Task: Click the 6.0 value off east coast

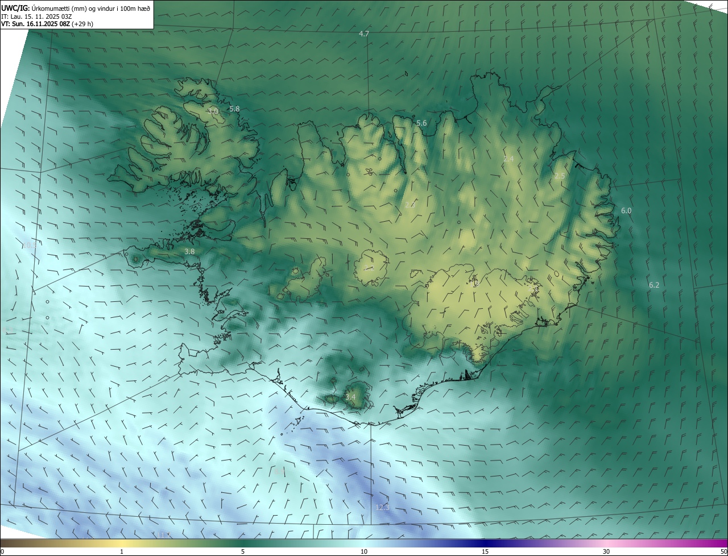Action: coord(626,210)
